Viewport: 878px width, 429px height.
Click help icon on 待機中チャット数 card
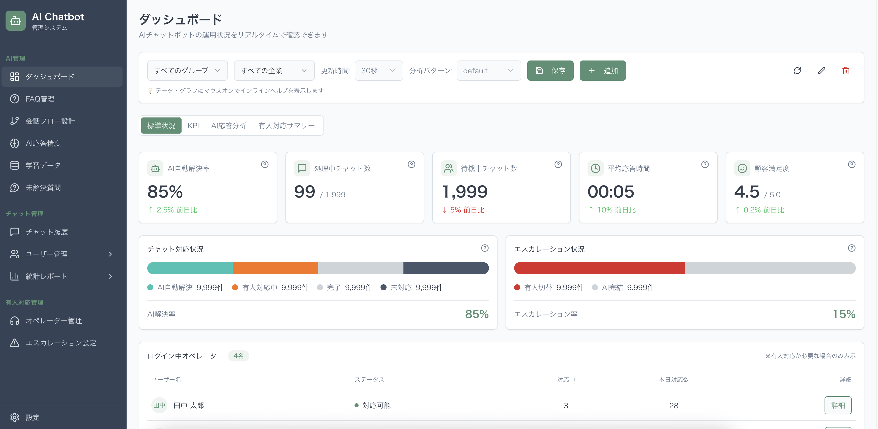pos(558,165)
